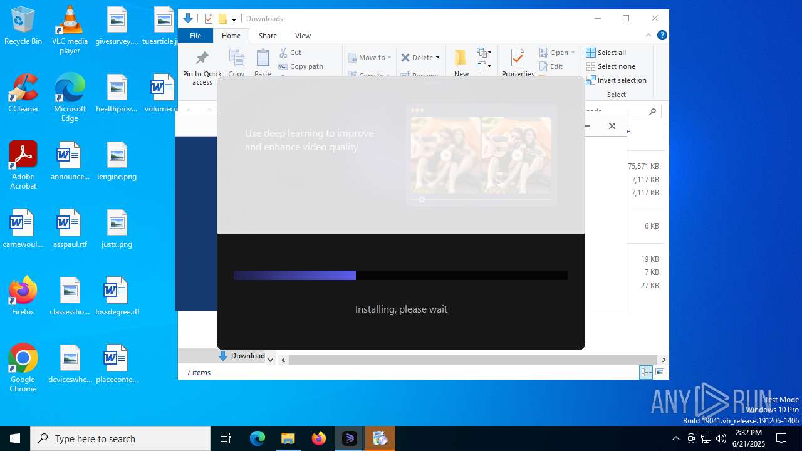
Task: Click the Move to button
Action: 370,58
